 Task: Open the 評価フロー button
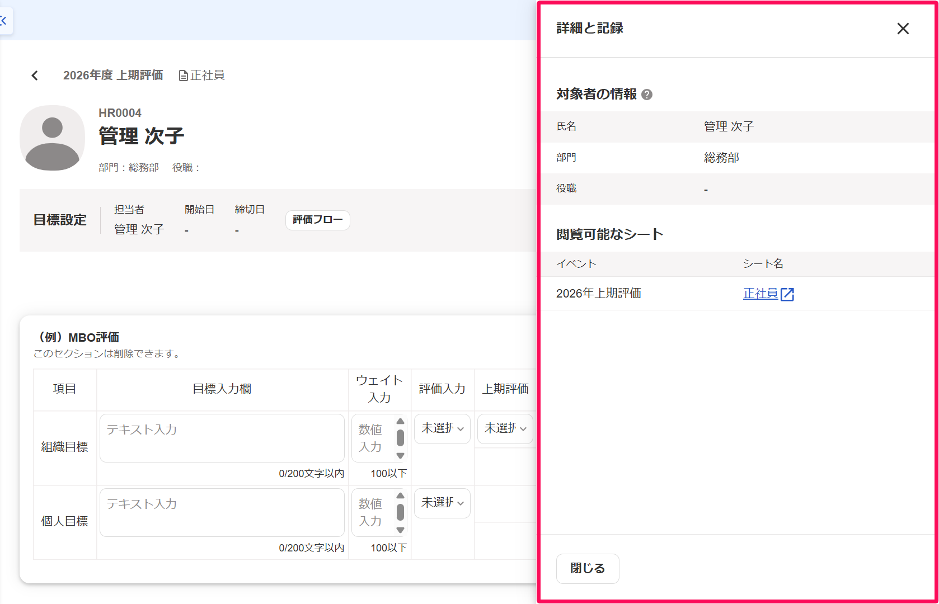[x=317, y=220]
